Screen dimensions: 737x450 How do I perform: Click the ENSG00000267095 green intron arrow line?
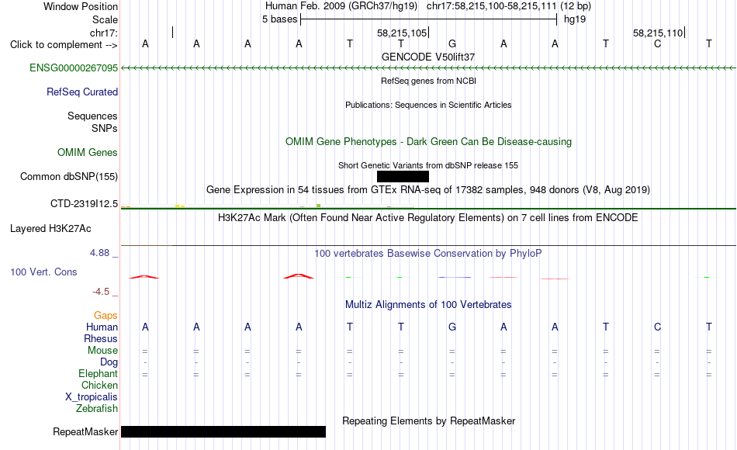(x=428, y=68)
